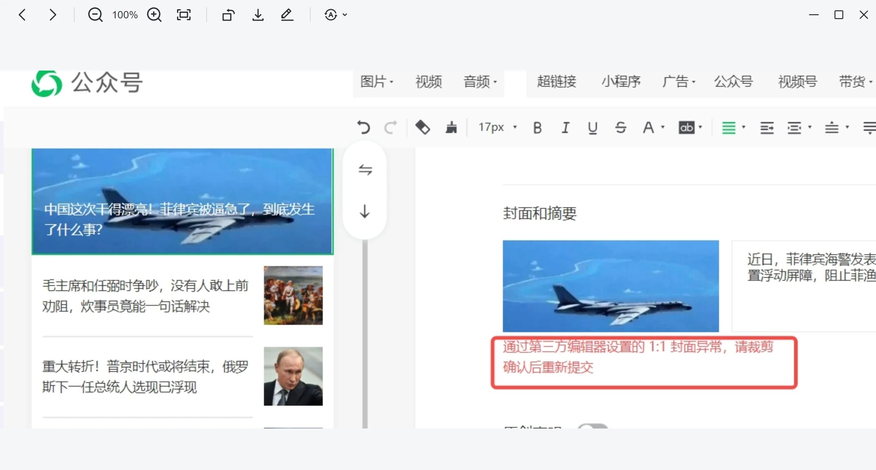The width and height of the screenshot is (876, 470).
Task: Click the 小程序 insert option
Action: click(x=621, y=82)
